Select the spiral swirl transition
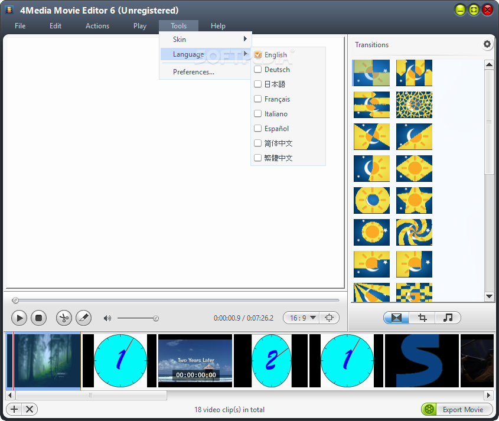This screenshot has height=421, width=499. (x=414, y=232)
